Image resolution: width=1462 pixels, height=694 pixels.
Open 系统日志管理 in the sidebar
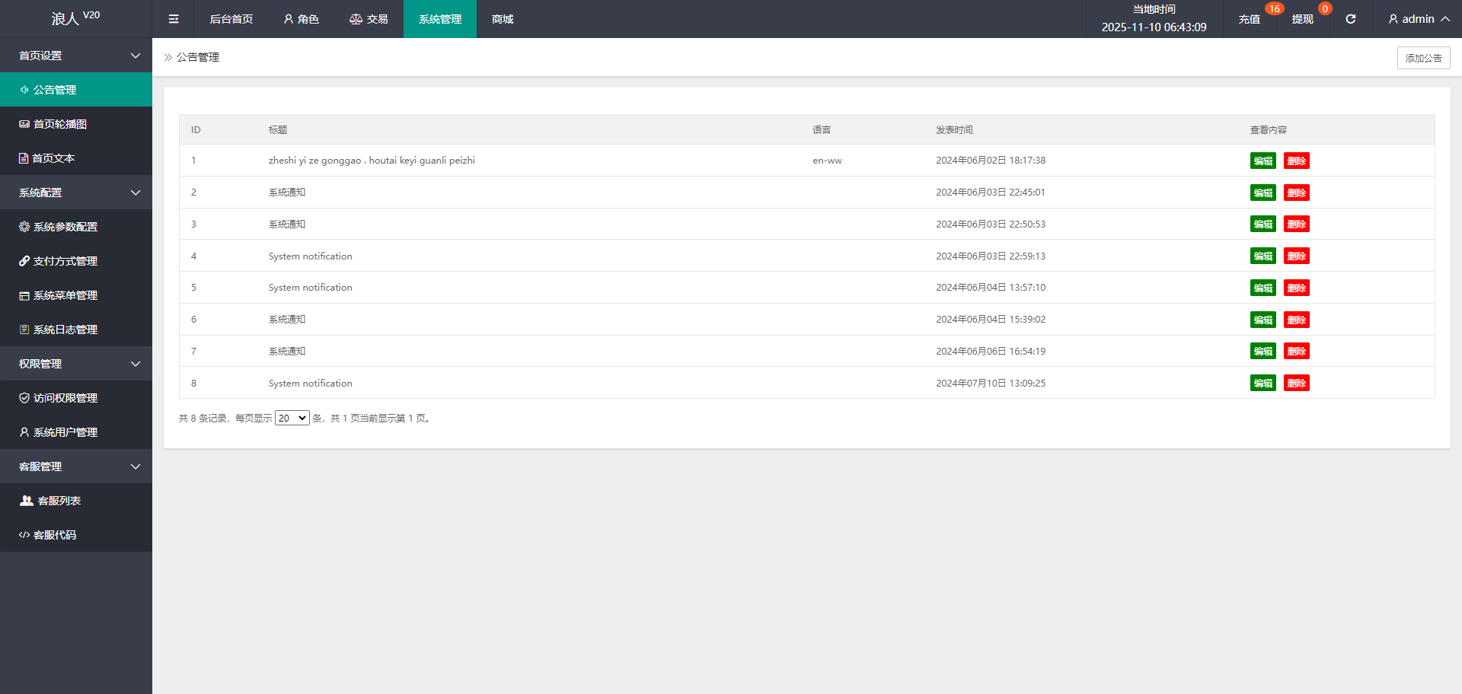click(59, 329)
